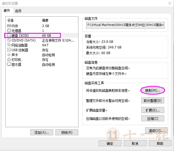Viewport: 174px width, 151px height.
Task: Select the 网络适配器 row label
Action: point(19,45)
